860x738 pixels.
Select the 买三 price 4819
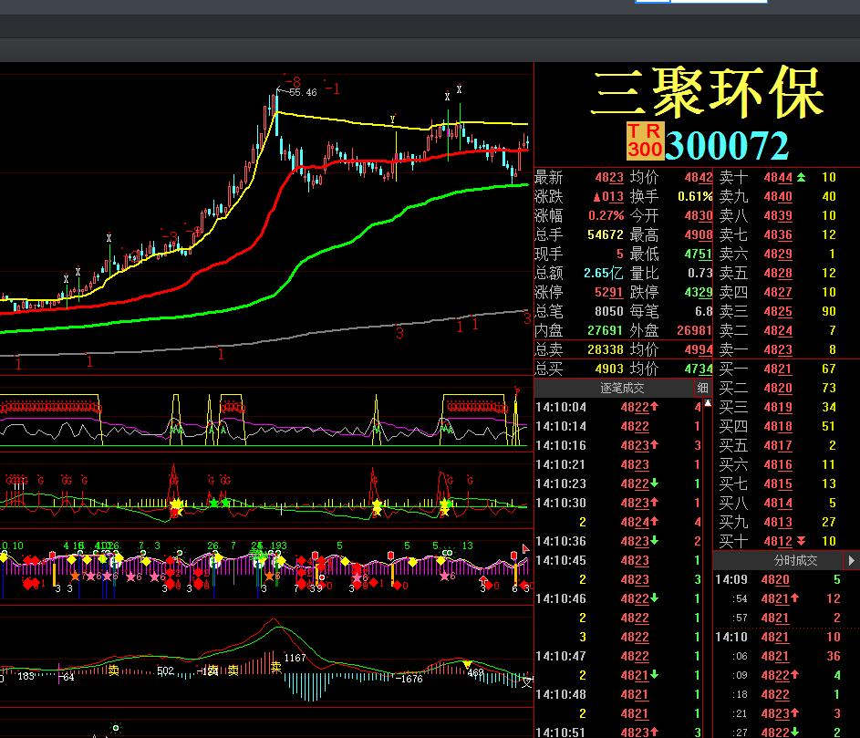778,408
